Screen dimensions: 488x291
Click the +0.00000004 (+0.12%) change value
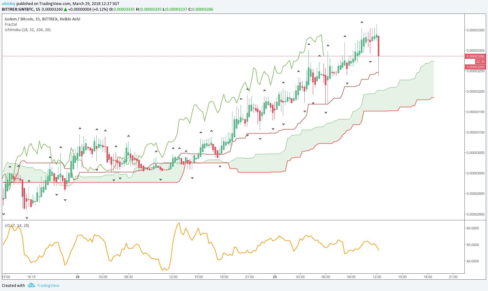[x=88, y=9]
